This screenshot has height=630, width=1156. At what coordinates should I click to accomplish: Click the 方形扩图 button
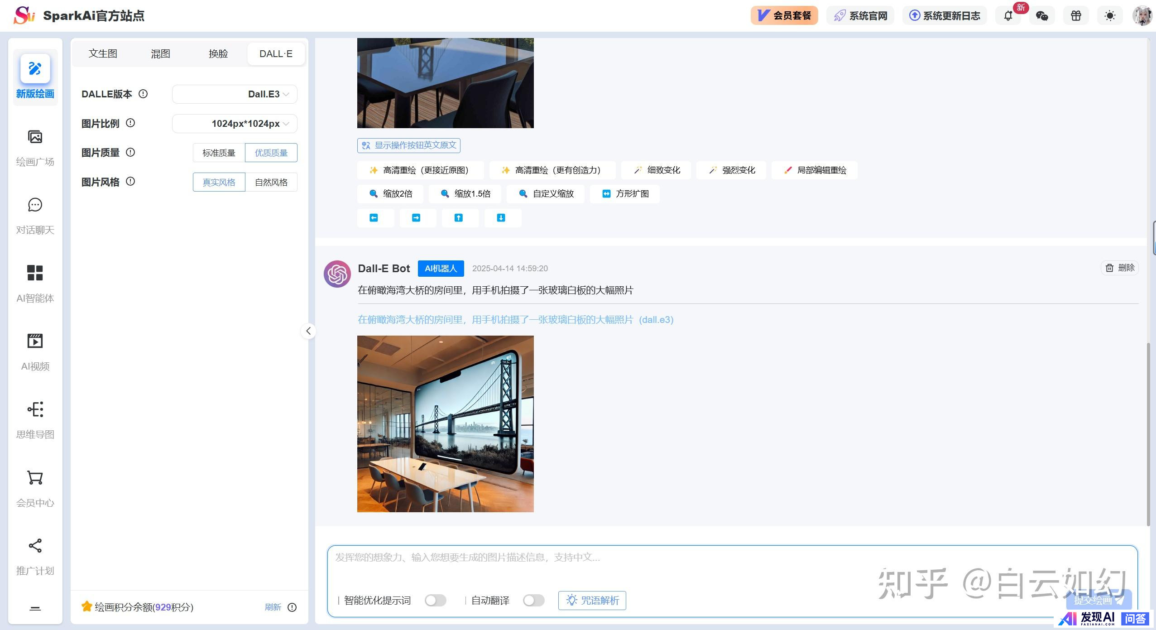coord(625,194)
